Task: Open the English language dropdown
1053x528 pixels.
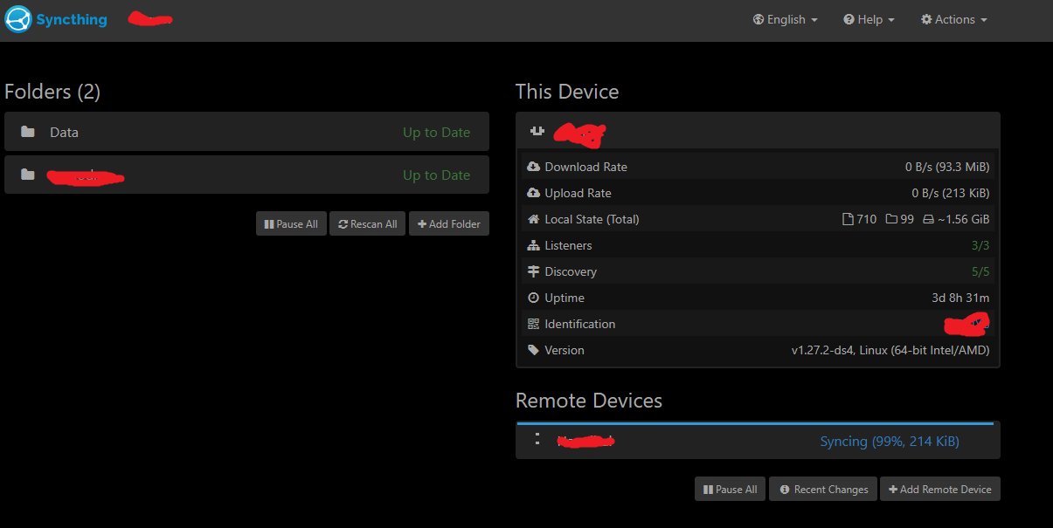Action: point(786,19)
